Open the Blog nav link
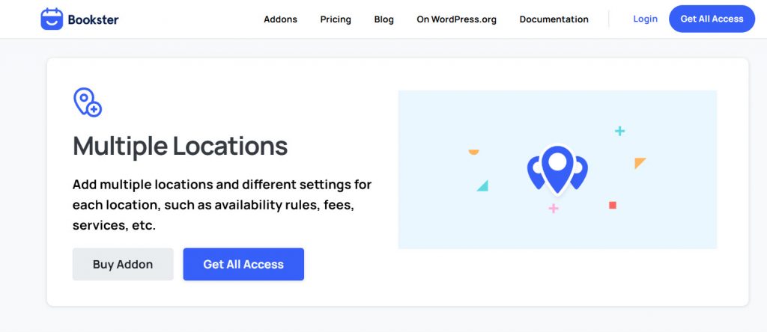Viewport: 767px width, 332px height. [383, 19]
